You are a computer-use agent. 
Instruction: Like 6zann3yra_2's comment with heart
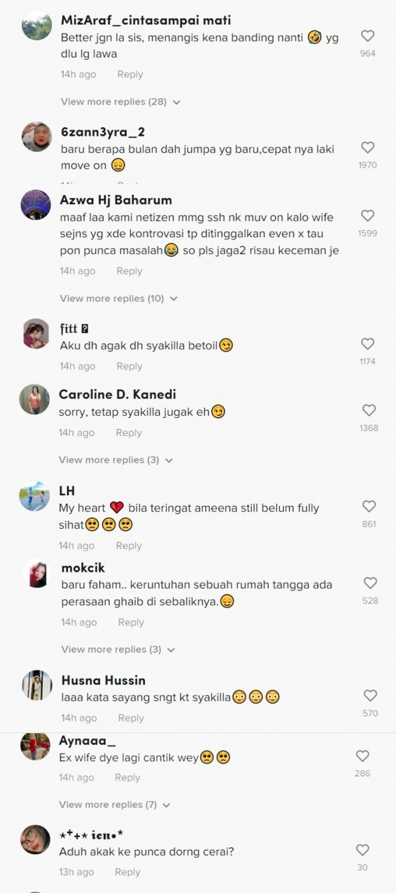tap(368, 148)
